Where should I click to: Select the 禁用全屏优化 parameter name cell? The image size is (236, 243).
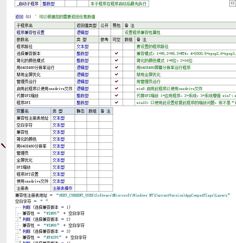(x=45, y=75)
